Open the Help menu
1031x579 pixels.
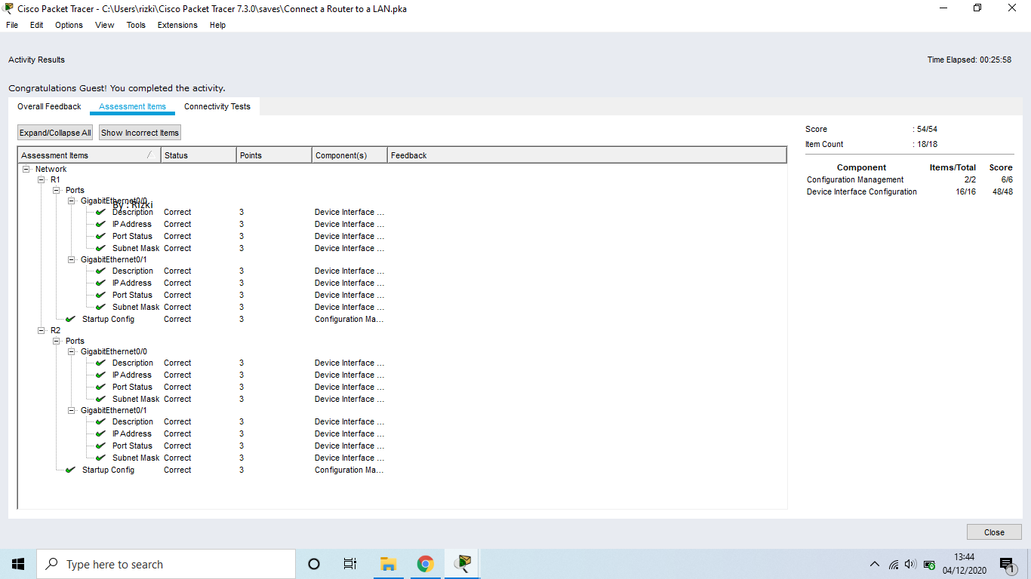click(x=217, y=25)
